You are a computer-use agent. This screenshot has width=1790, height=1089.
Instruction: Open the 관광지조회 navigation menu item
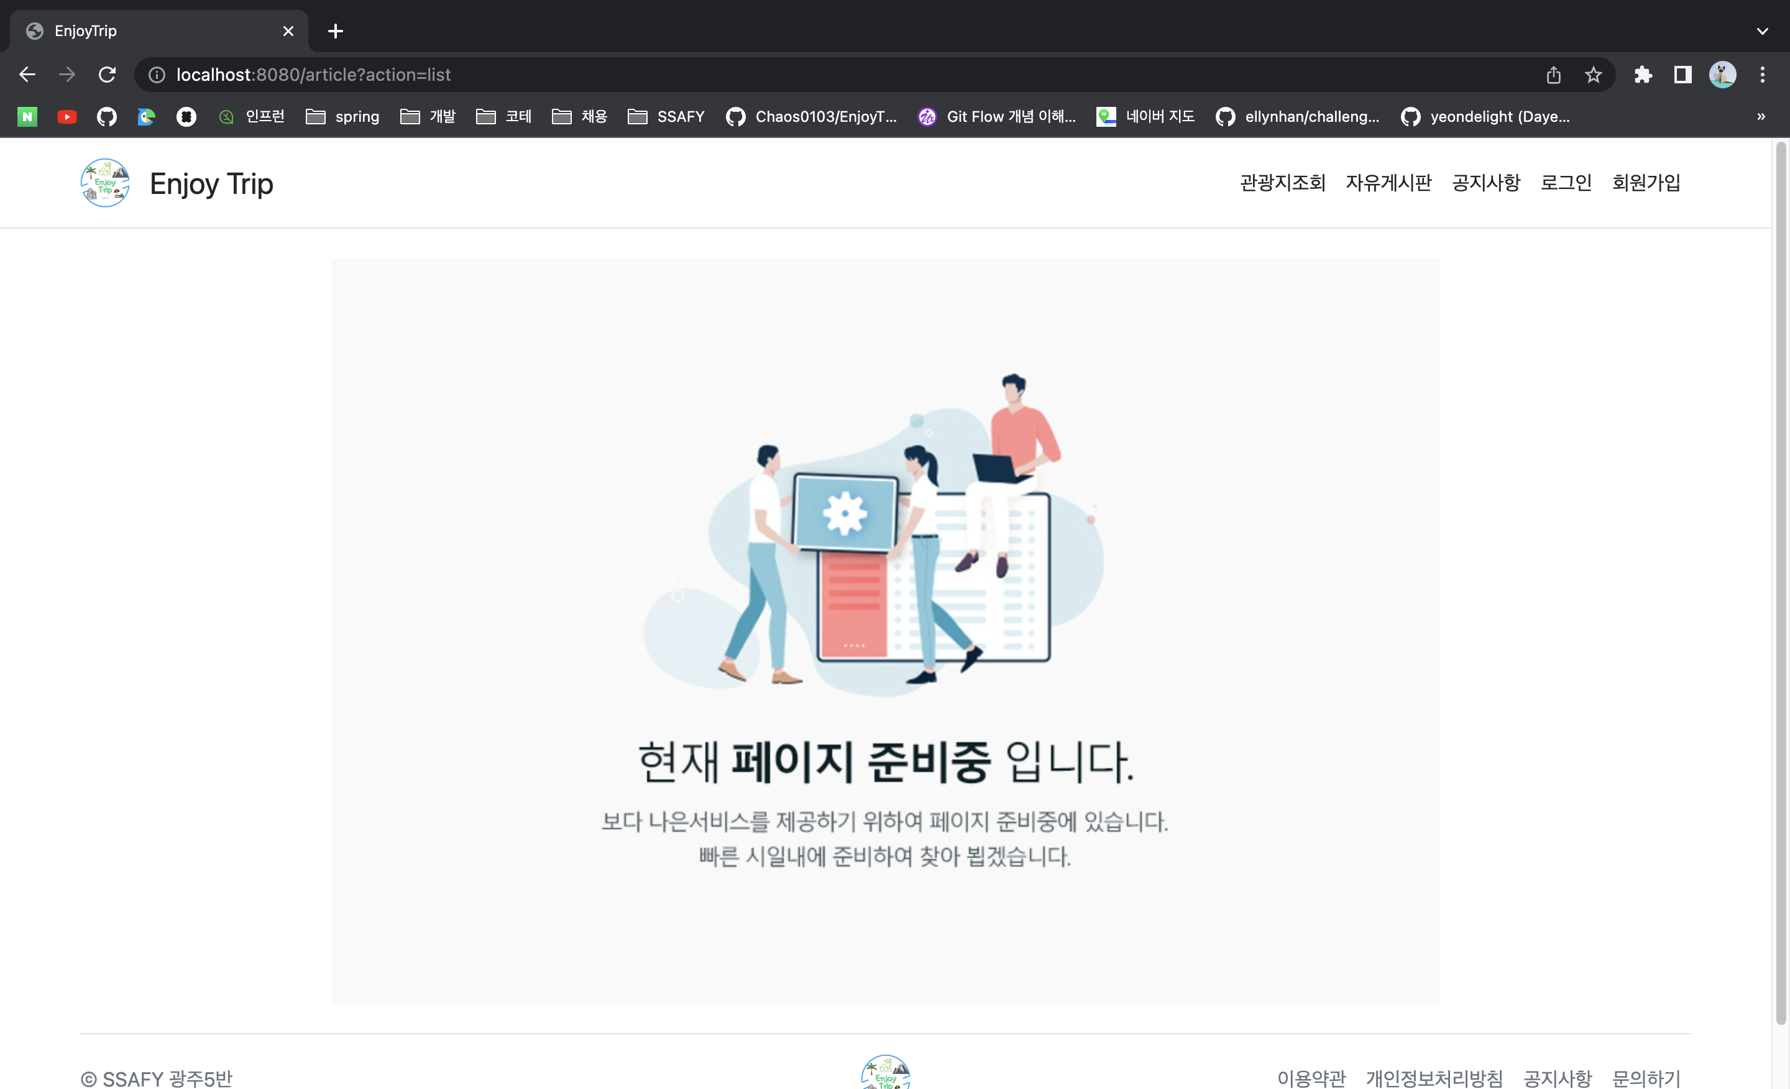(x=1282, y=182)
